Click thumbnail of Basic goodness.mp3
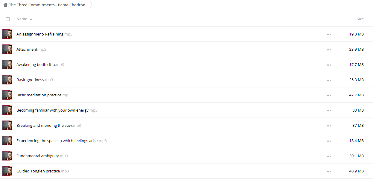 tap(7, 80)
